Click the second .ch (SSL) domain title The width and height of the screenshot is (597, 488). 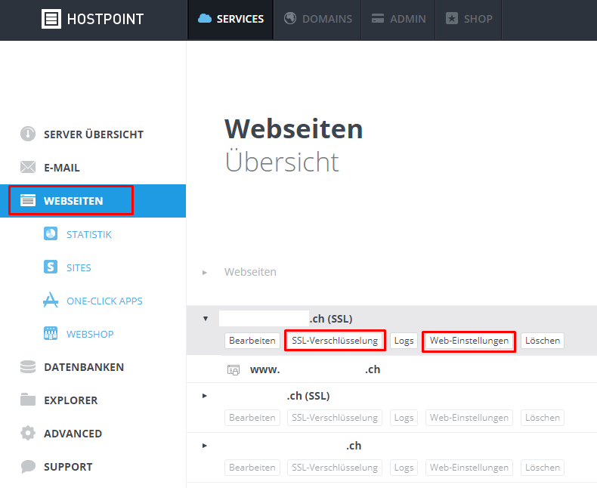[x=308, y=396]
